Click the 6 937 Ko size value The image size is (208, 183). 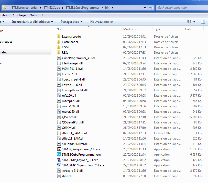196,155
